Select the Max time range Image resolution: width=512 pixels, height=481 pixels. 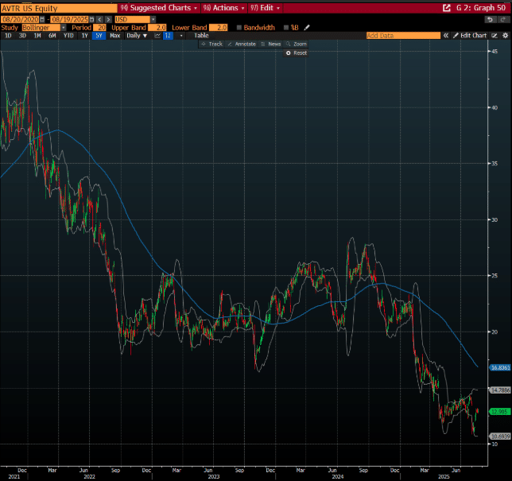point(115,36)
